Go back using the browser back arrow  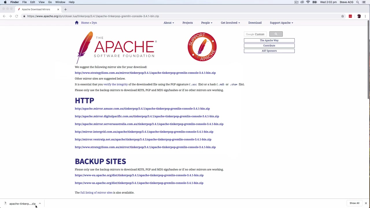tap(4, 16)
